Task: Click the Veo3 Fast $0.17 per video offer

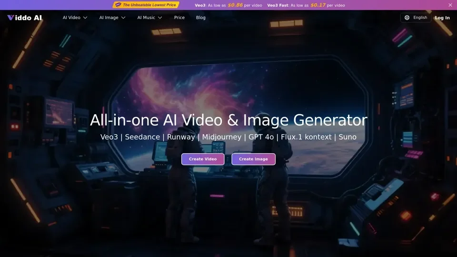Action: (306, 5)
